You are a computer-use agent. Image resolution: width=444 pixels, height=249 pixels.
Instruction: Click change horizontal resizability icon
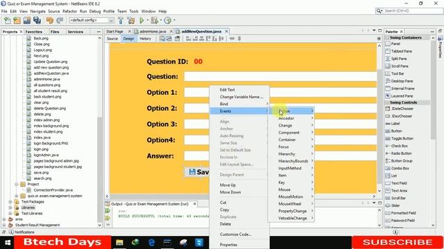(x=232, y=39)
